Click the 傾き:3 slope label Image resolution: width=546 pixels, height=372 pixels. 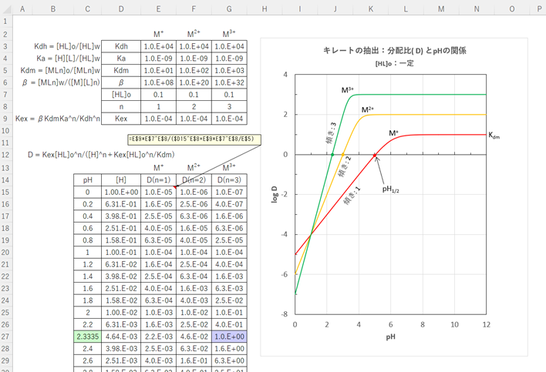[331, 132]
